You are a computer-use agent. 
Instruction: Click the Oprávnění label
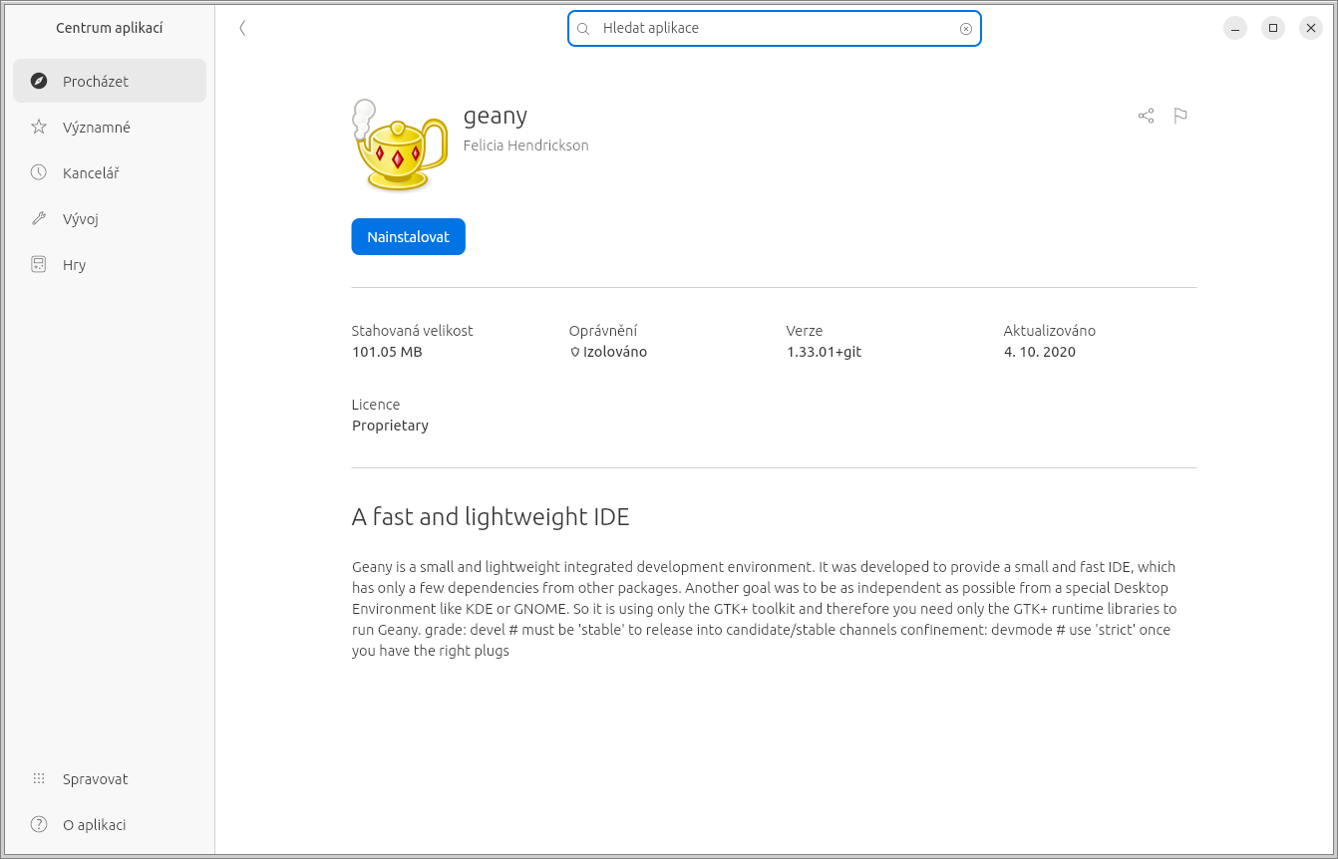(x=603, y=331)
